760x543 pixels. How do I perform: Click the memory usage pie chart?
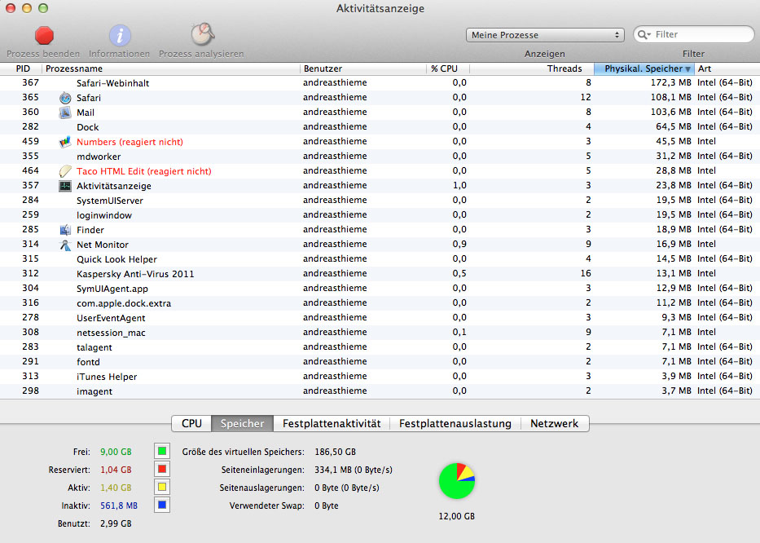click(457, 481)
